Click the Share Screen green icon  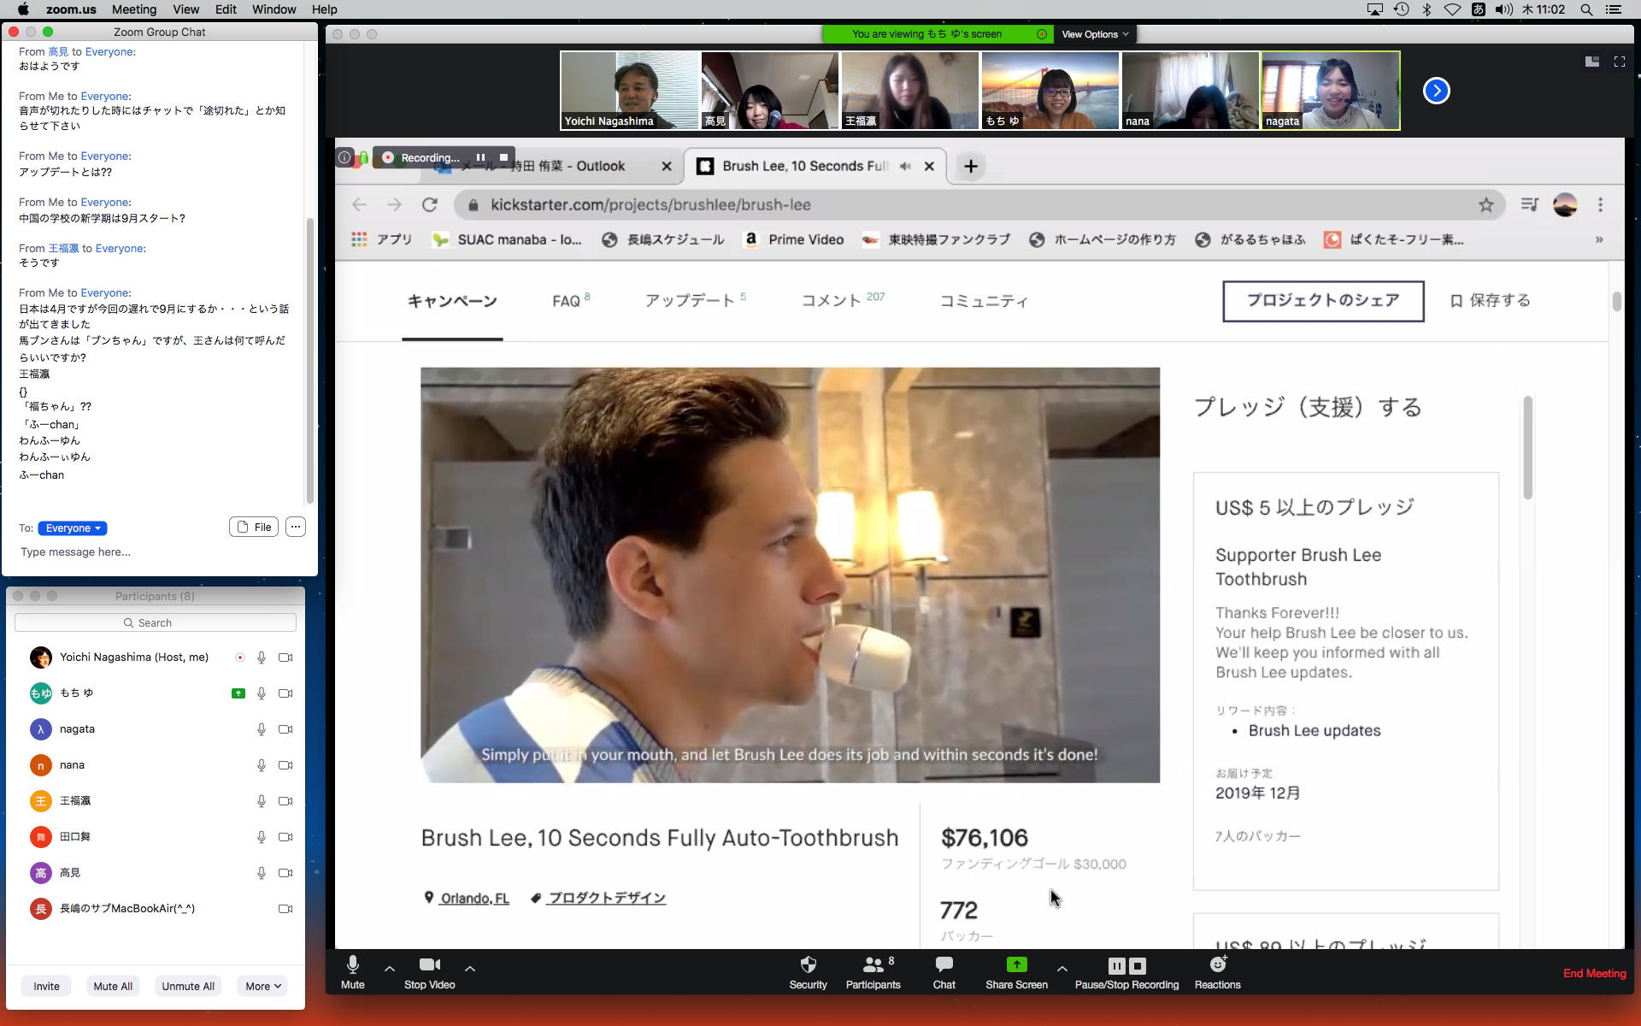(x=1015, y=965)
